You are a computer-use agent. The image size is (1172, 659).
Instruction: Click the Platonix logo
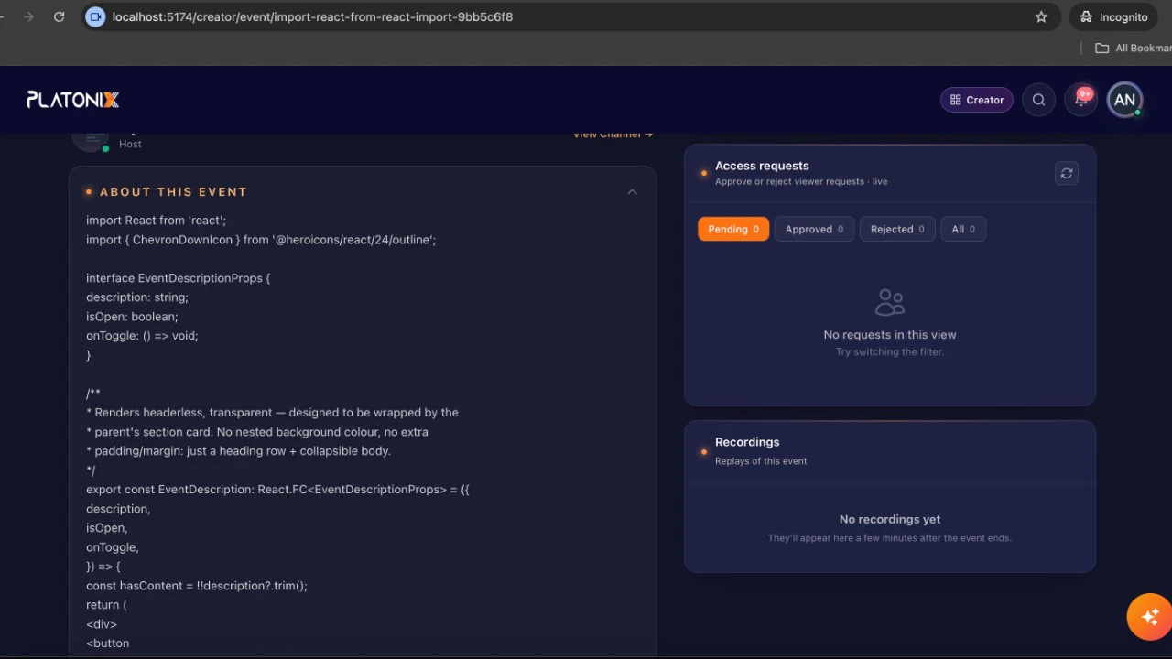click(x=73, y=100)
